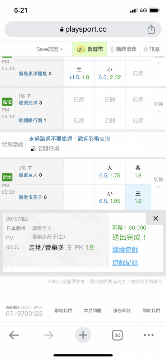This screenshot has width=166, height=360.
Task: Open the 訊息 messages tab
Action: pos(152,49)
